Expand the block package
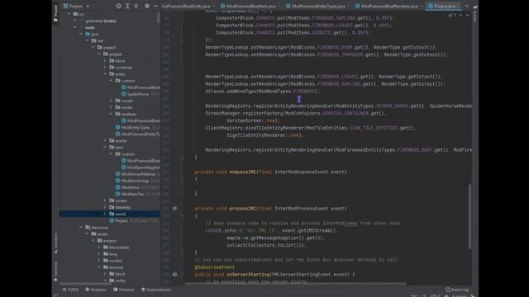529x297 pixels. [105, 61]
